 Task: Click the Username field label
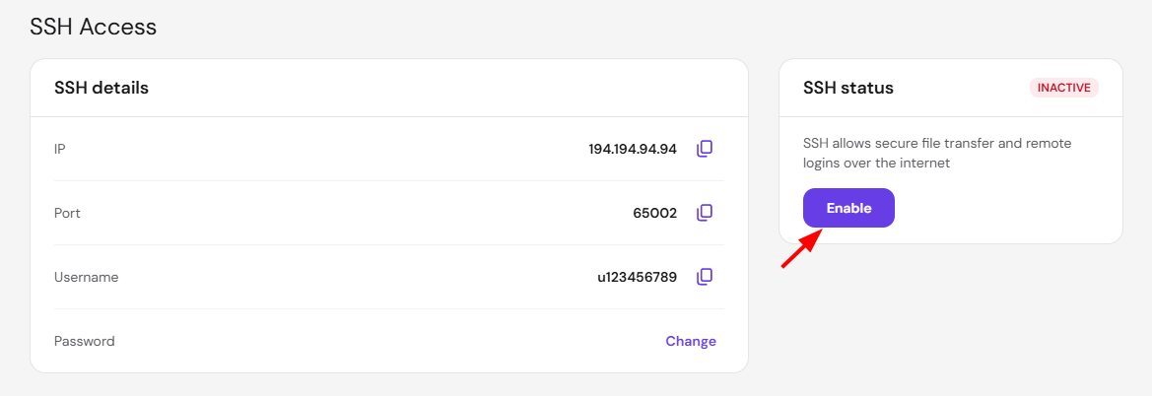(86, 277)
